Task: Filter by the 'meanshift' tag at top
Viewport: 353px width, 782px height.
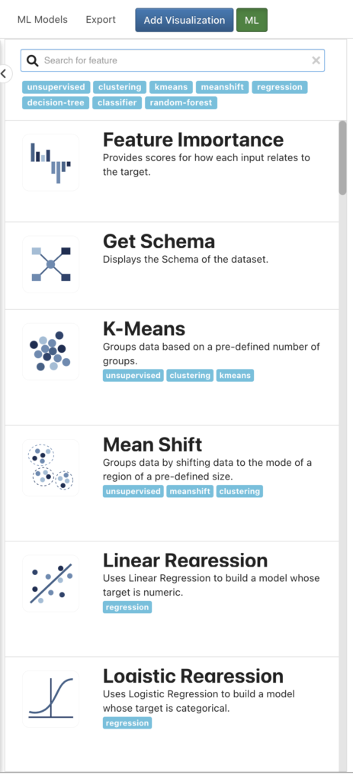Action: (x=222, y=87)
